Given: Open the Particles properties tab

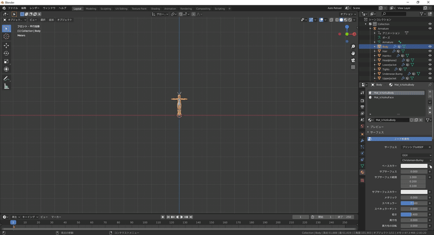Looking at the screenshot, I should click(362, 147).
